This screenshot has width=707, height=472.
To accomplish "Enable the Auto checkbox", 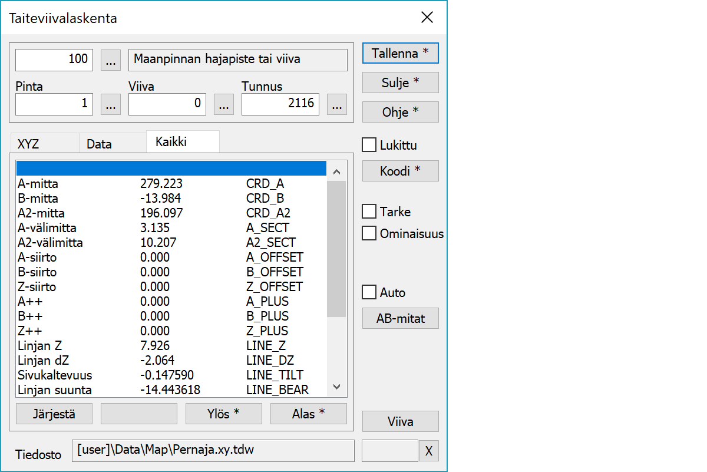I will [x=369, y=292].
